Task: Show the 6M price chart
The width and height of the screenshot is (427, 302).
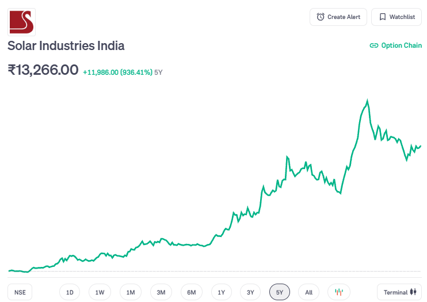Action: point(192,292)
